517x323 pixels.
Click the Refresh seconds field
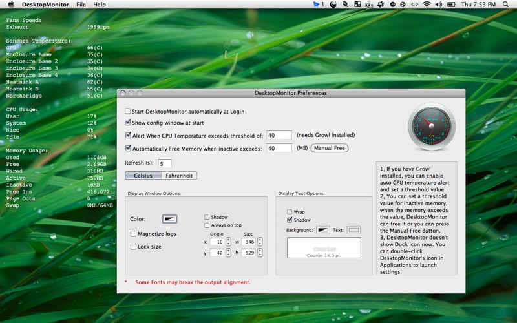(x=165, y=163)
